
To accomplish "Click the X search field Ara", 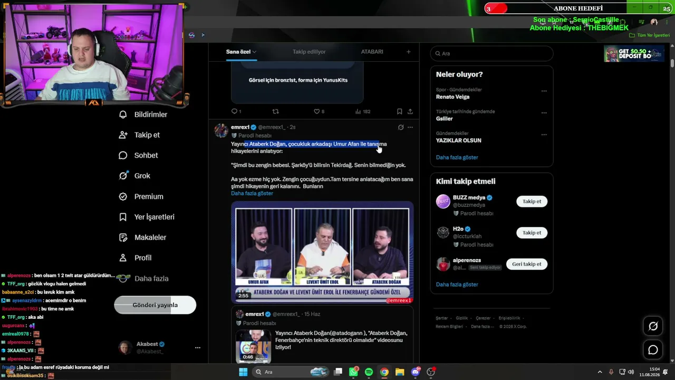I will coord(491,53).
